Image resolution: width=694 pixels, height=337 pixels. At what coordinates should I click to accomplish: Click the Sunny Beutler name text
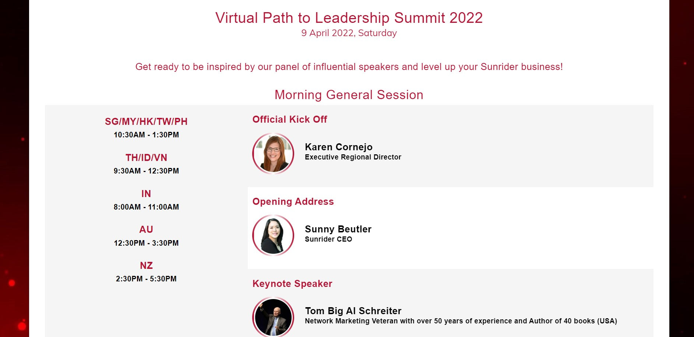coord(338,229)
